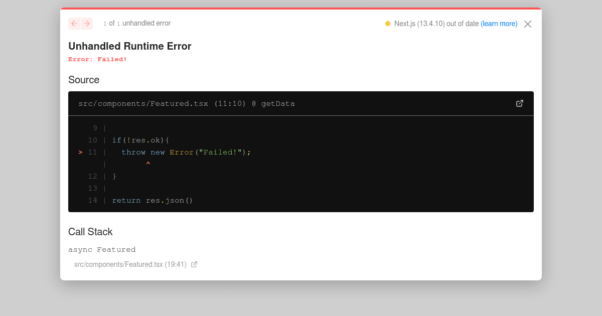Click the highlighted throw new Error code line
This screenshot has height=316, width=602.
186,152
